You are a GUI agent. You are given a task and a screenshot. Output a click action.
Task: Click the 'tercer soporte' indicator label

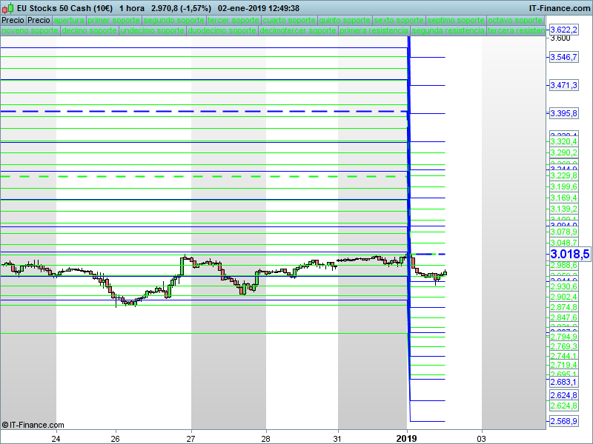point(233,20)
